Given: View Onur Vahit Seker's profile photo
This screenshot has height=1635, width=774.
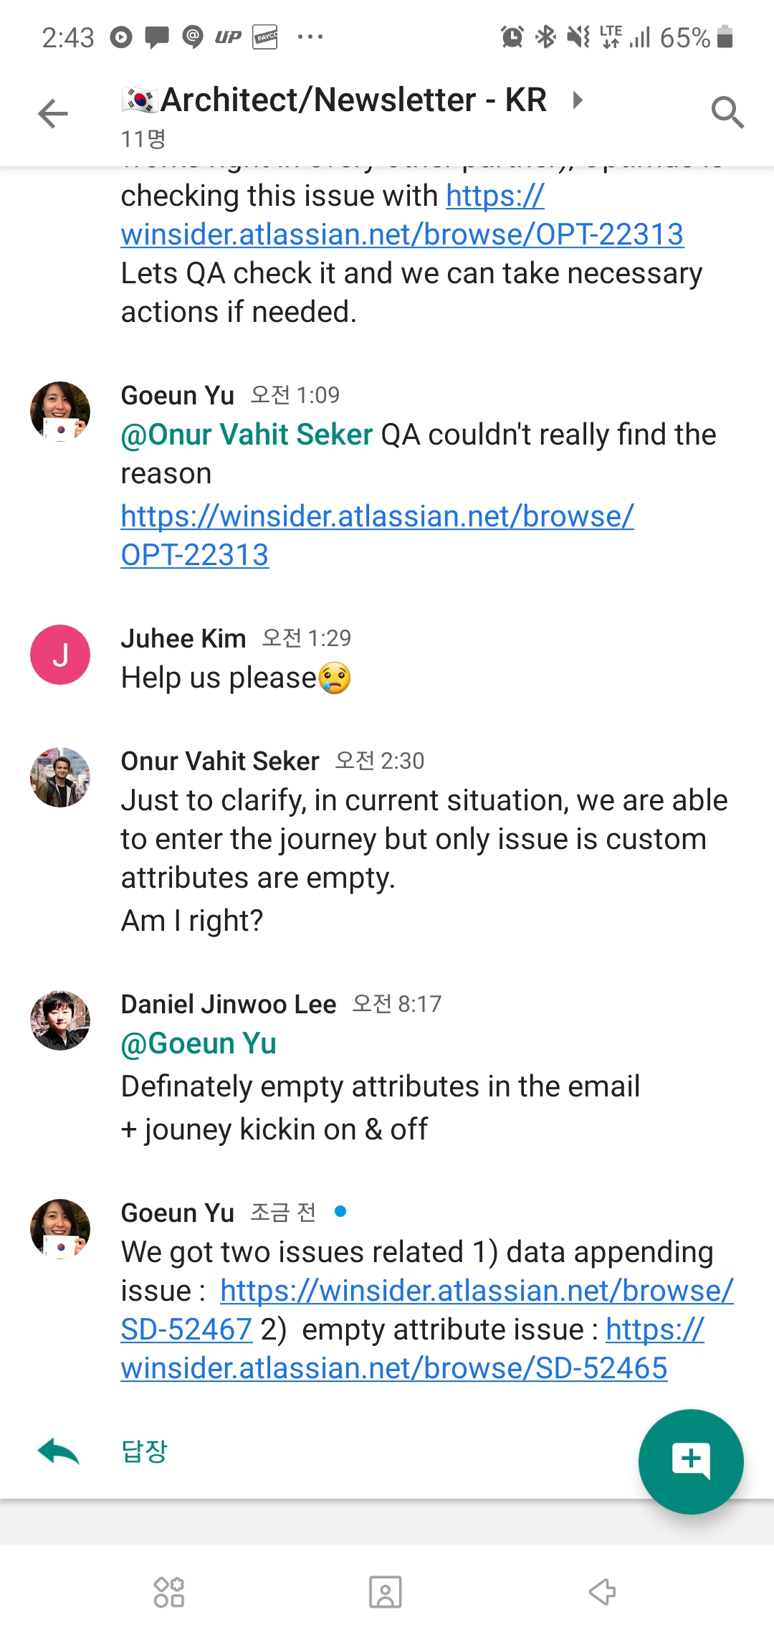Looking at the screenshot, I should pos(60,777).
